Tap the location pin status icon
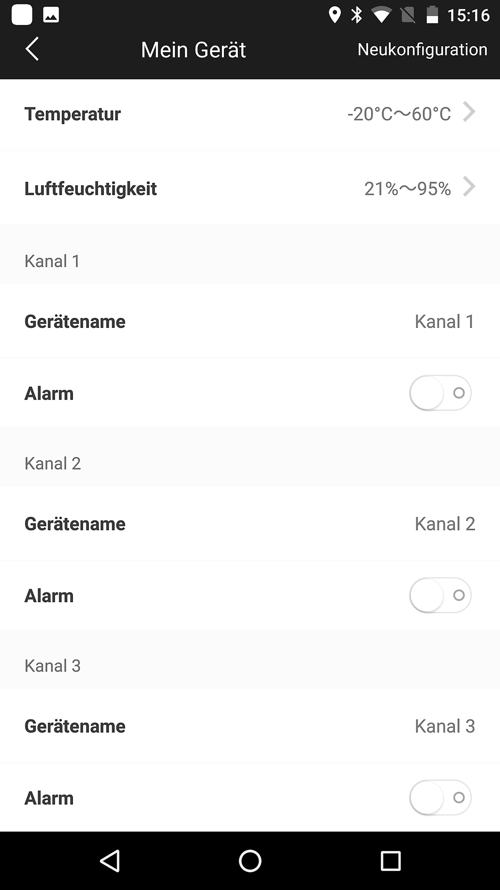 (x=334, y=15)
